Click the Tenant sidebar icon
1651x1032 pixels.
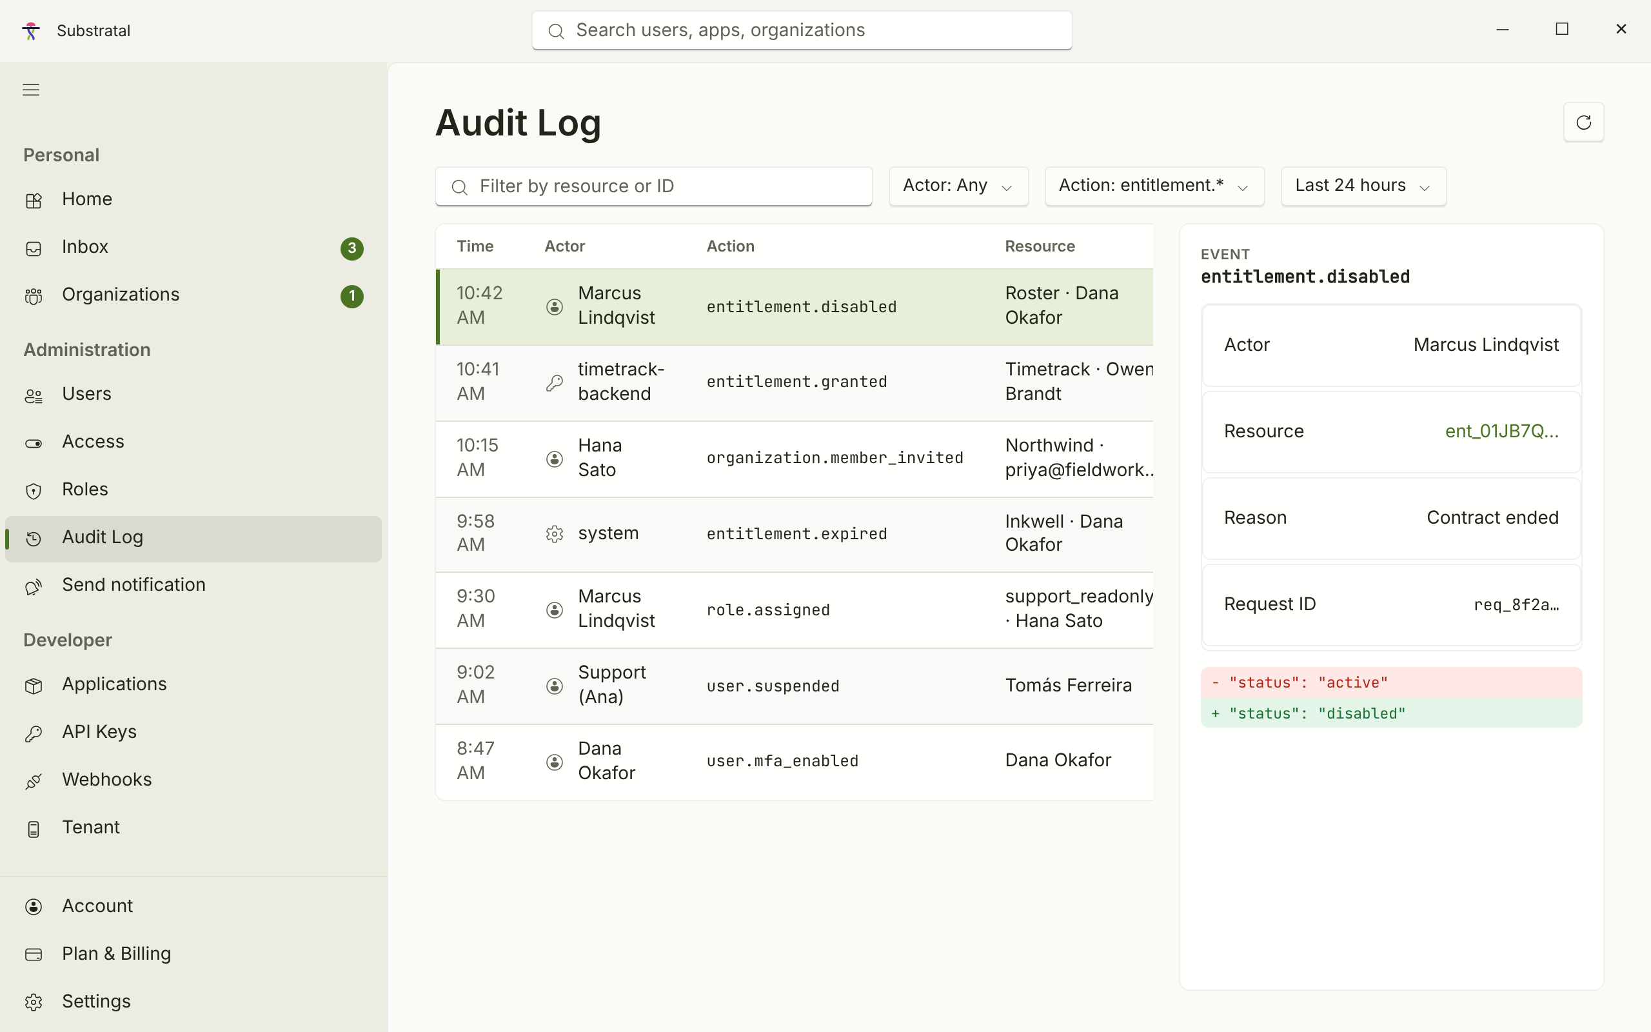tap(34, 829)
